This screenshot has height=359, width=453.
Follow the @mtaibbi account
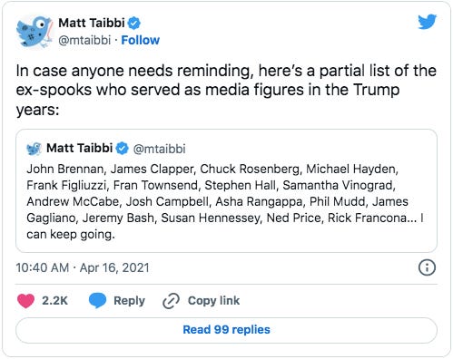(140, 40)
